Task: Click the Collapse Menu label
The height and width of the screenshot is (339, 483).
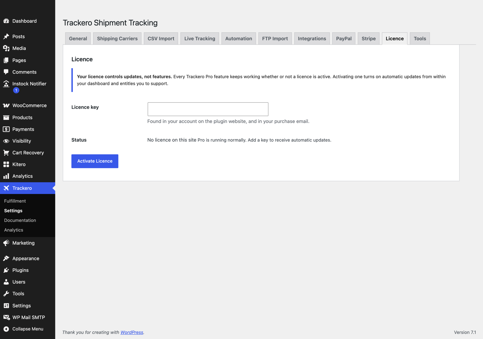Action: [28, 329]
